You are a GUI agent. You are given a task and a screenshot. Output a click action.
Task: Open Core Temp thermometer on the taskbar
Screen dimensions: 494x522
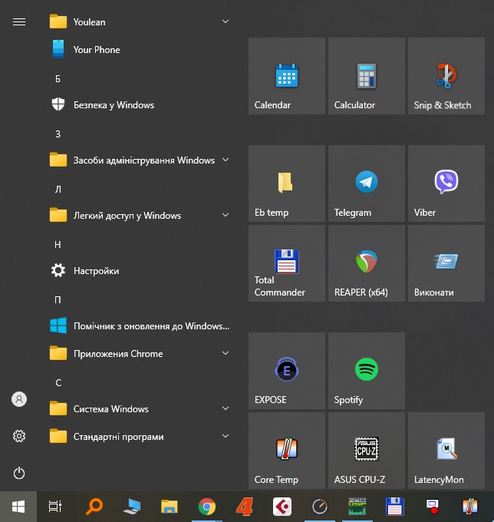[470, 507]
